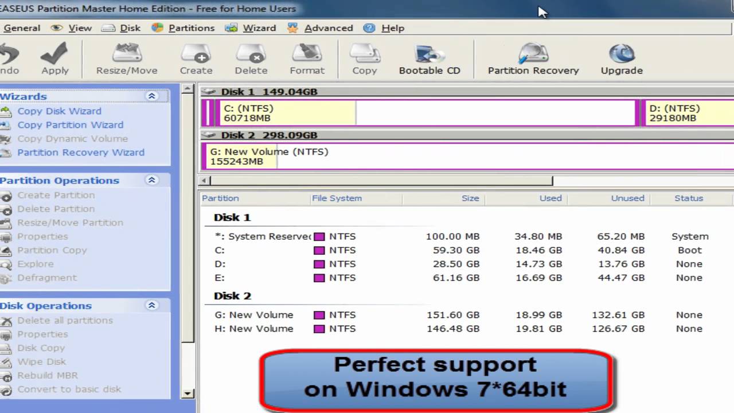Screen dimensions: 734x413
Task: Open the Disk menu
Action: (x=121, y=28)
